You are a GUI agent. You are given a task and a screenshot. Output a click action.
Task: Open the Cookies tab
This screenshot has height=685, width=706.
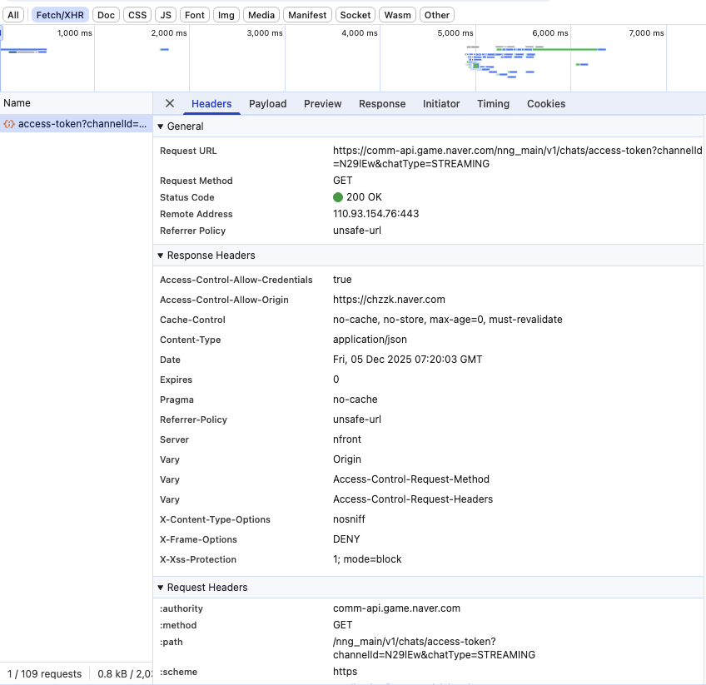545,104
